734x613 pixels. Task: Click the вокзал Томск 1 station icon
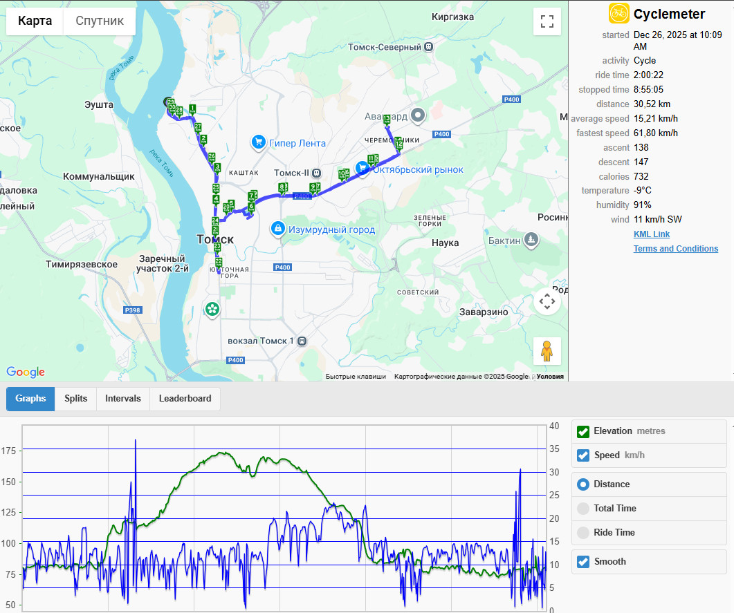click(302, 341)
